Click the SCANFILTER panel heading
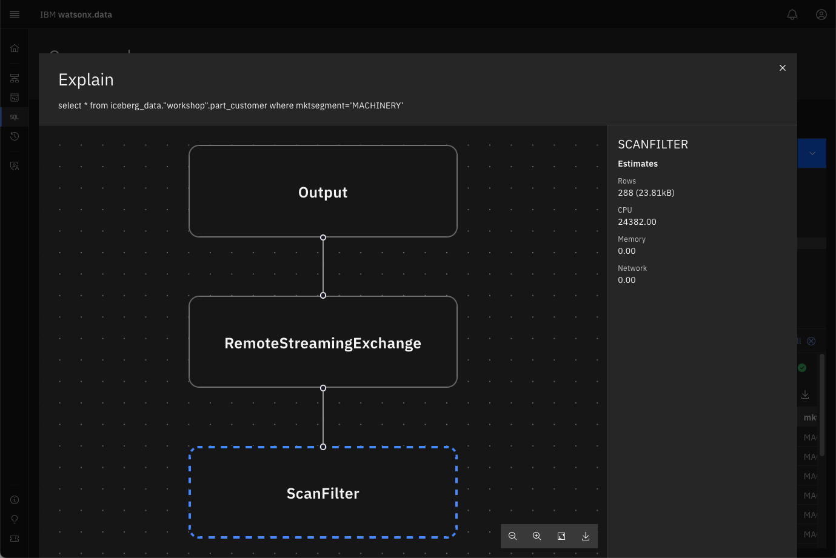The image size is (836, 558). (653, 144)
